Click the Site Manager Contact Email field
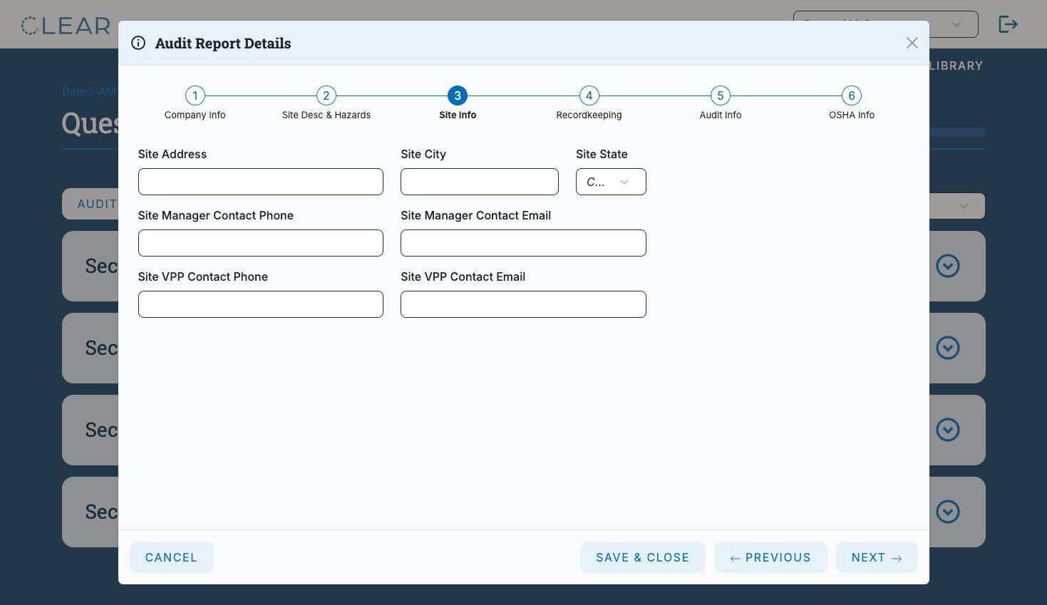Screen dimensions: 1047x605 pyautogui.click(x=523, y=243)
